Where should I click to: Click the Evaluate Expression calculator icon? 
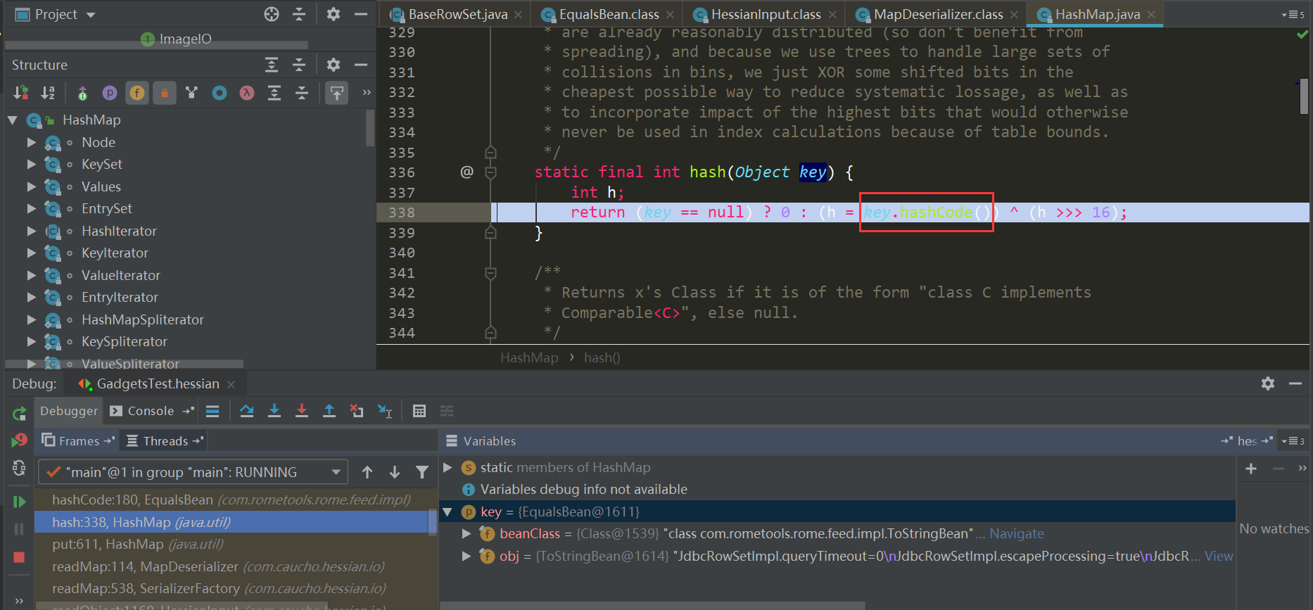pyautogui.click(x=419, y=411)
